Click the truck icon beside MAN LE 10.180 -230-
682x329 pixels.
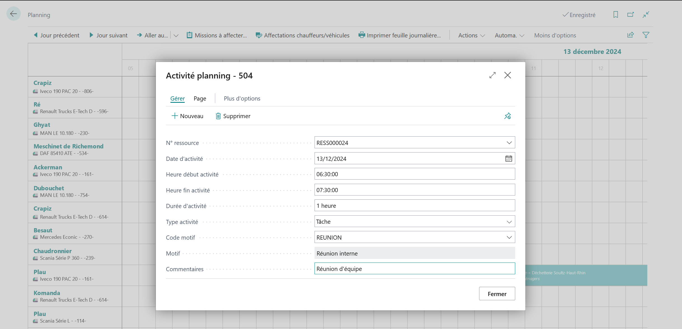tap(36, 133)
